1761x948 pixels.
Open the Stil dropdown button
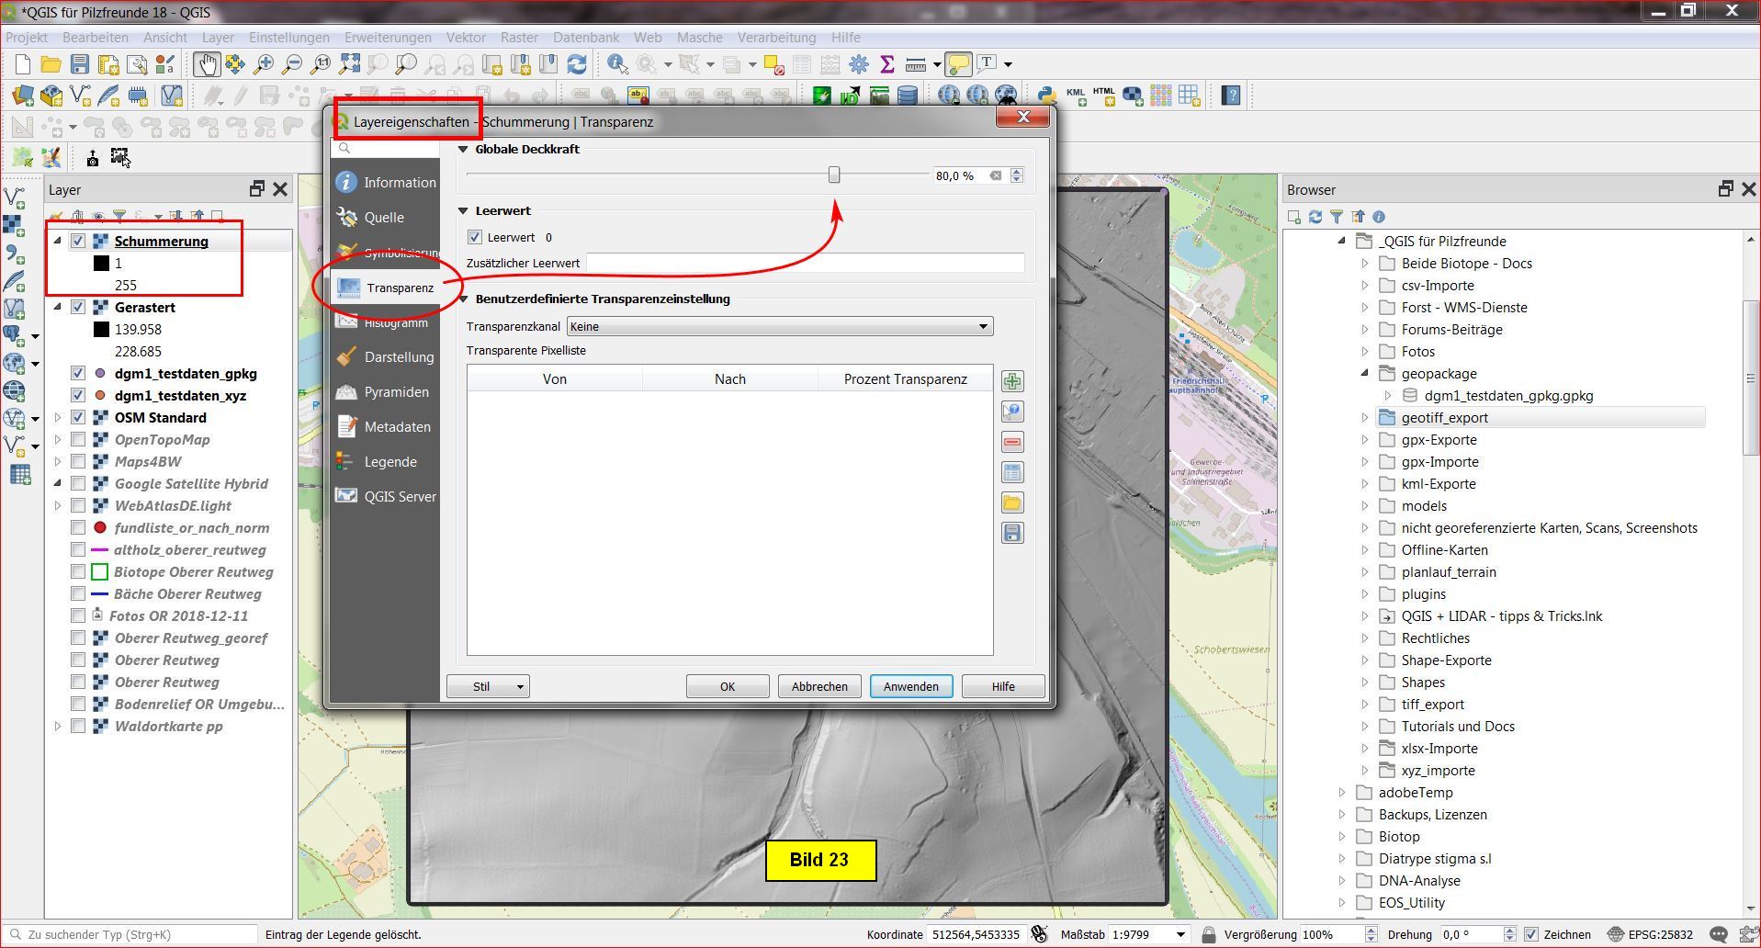[x=488, y=686]
